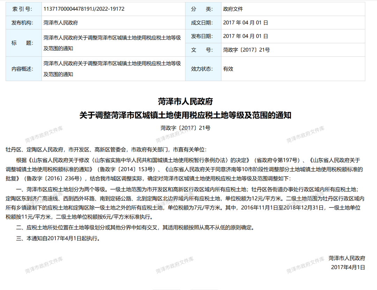Click the 发布日期 value in table
This screenshot has height=290, width=377.
coord(245,36)
